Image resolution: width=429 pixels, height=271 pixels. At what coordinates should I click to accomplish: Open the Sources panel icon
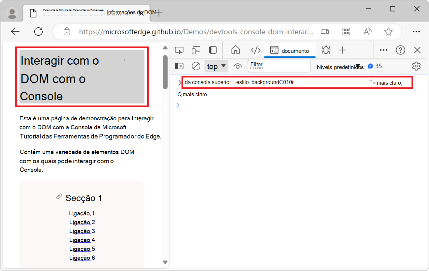[256, 50]
